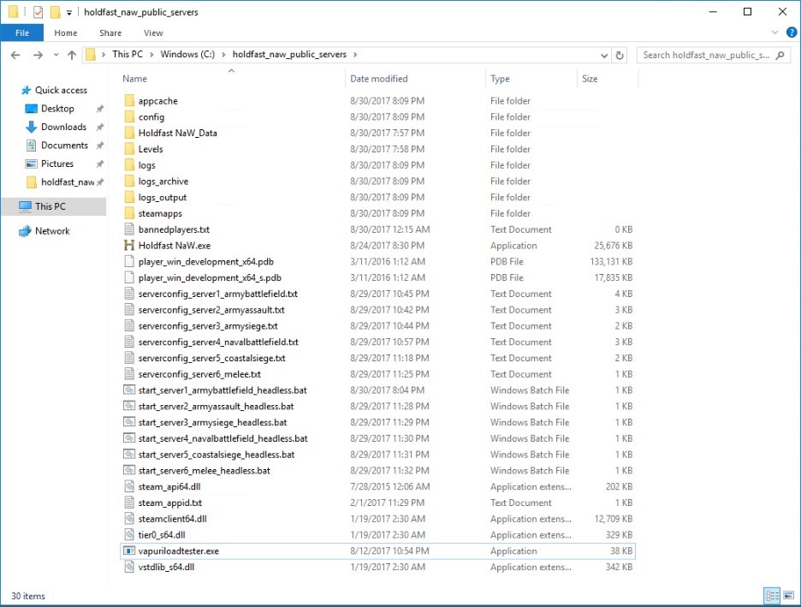Image resolution: width=801 pixels, height=607 pixels.
Task: Click the Properties icon in Quick Access Toolbar
Action: (x=38, y=12)
